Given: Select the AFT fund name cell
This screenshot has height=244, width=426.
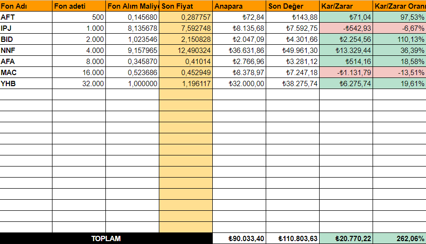Looking at the screenshot, I should click(26, 17).
